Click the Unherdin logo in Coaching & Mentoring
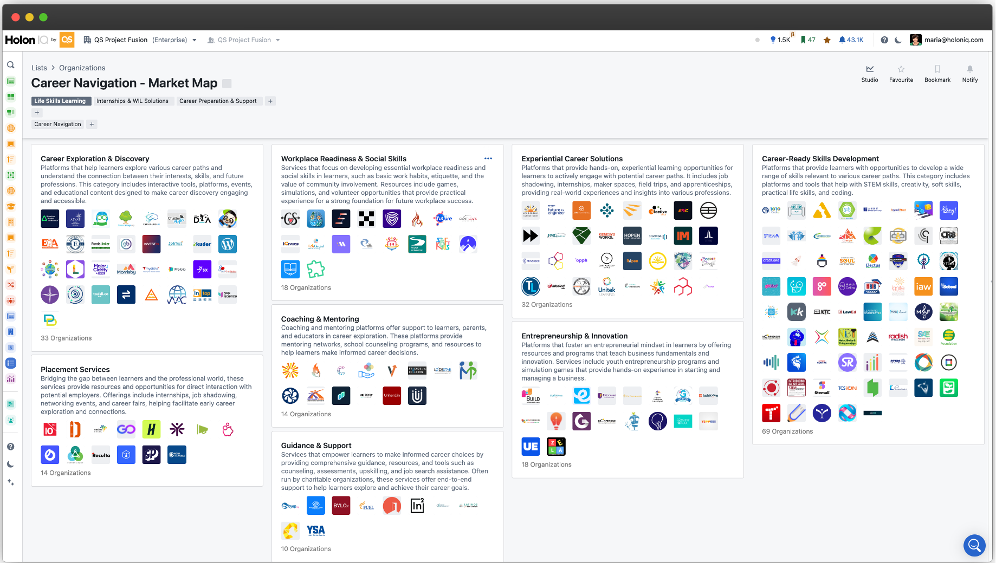 392,395
